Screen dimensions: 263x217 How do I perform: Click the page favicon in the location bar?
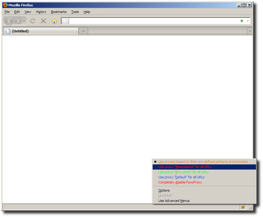65,21
